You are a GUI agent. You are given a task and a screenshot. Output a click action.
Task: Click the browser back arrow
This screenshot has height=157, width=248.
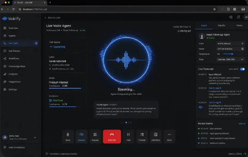click(x=2, y=9)
